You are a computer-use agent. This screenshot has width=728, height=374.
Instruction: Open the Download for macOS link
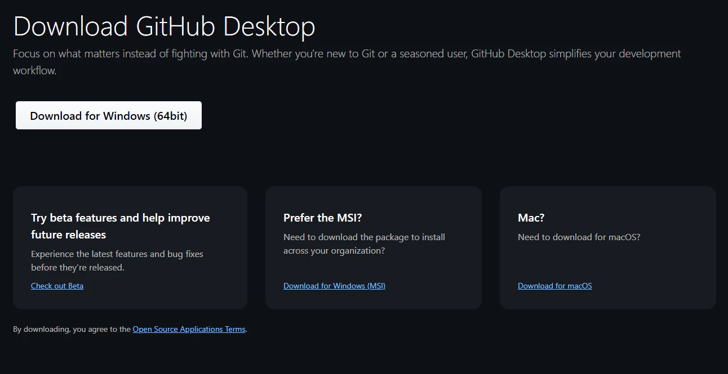tap(554, 286)
